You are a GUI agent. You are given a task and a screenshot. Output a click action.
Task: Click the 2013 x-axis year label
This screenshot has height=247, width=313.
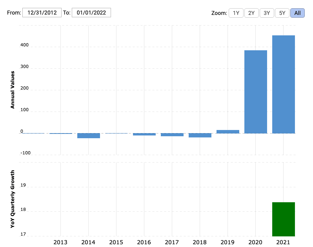coord(60,242)
